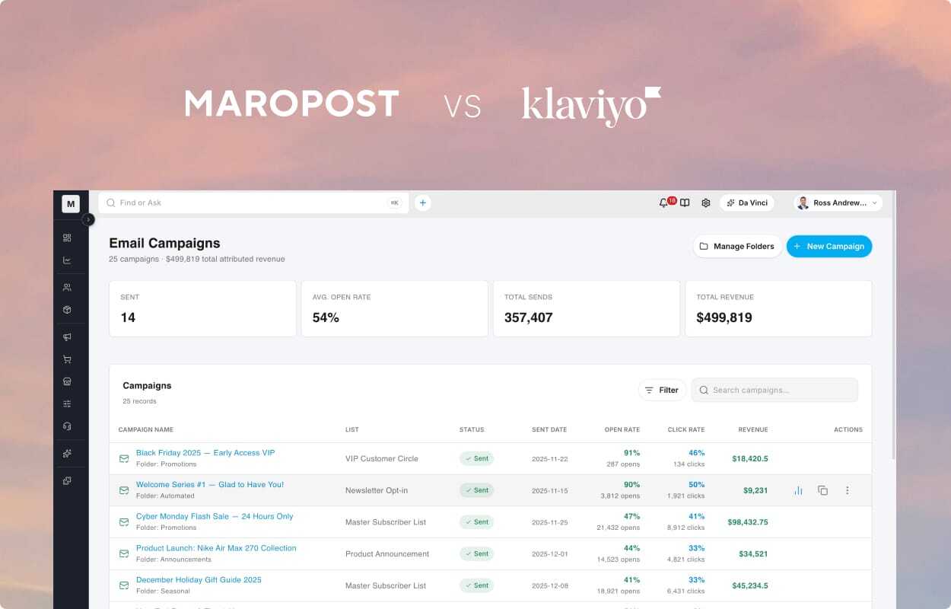Click envelope icon of Cyber Monday row

[124, 522]
